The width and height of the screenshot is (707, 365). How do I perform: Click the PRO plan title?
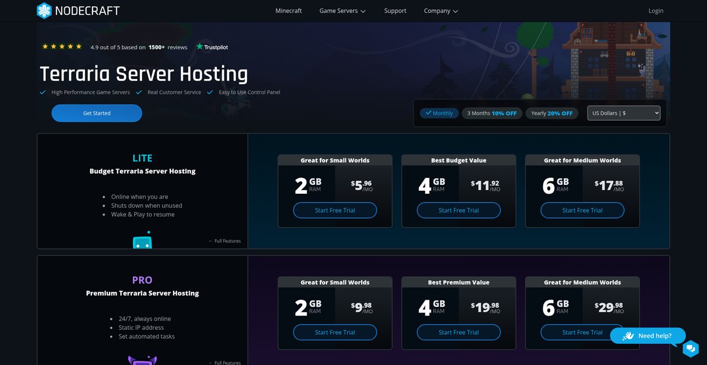(142, 280)
